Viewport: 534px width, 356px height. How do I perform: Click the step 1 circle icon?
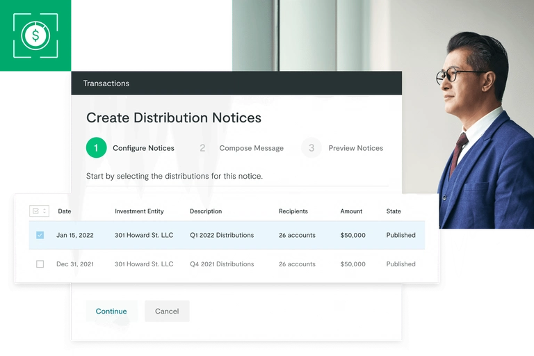click(x=96, y=148)
